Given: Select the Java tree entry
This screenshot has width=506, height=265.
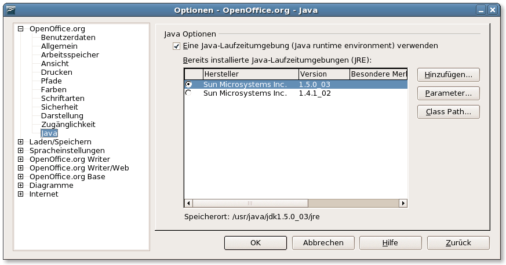Looking at the screenshot, I should tap(49, 133).
